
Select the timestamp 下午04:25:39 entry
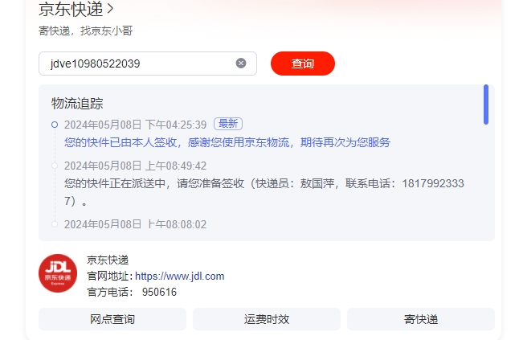136,125
